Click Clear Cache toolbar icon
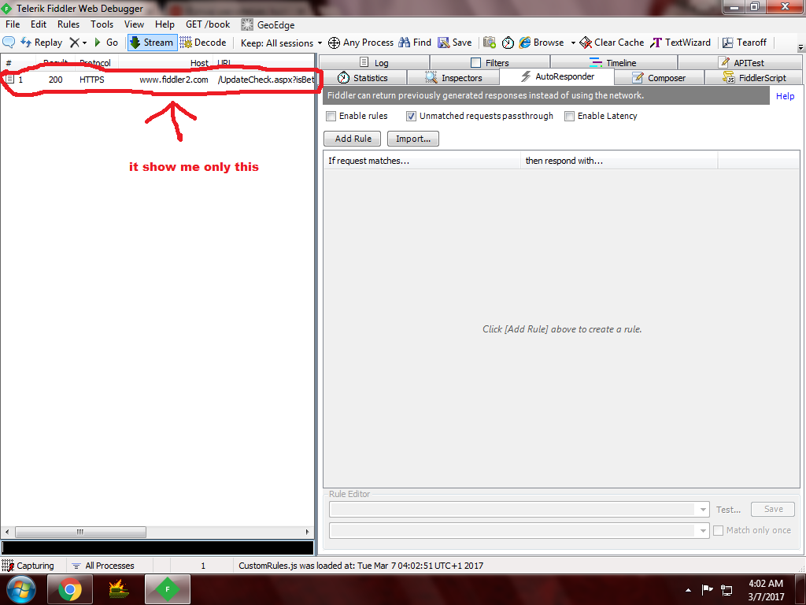Viewport: 806px width, 605px height. pyautogui.click(x=612, y=43)
